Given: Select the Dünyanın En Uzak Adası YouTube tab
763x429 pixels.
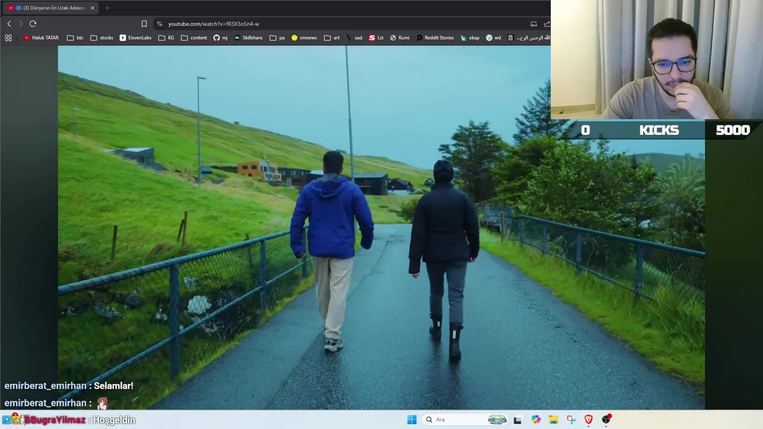Looking at the screenshot, I should [51, 8].
